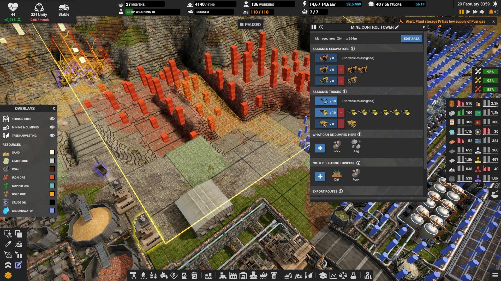The image size is (501, 281).
Task: Toggle Terrain Grid overlay visibility
Action: 52,119
